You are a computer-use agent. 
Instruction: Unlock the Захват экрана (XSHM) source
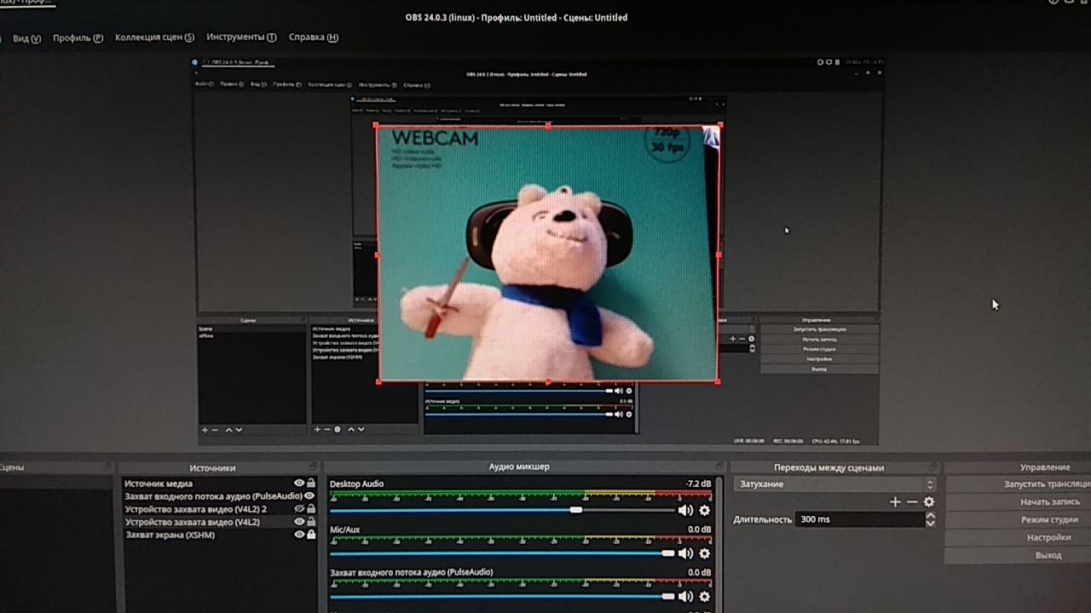(311, 535)
